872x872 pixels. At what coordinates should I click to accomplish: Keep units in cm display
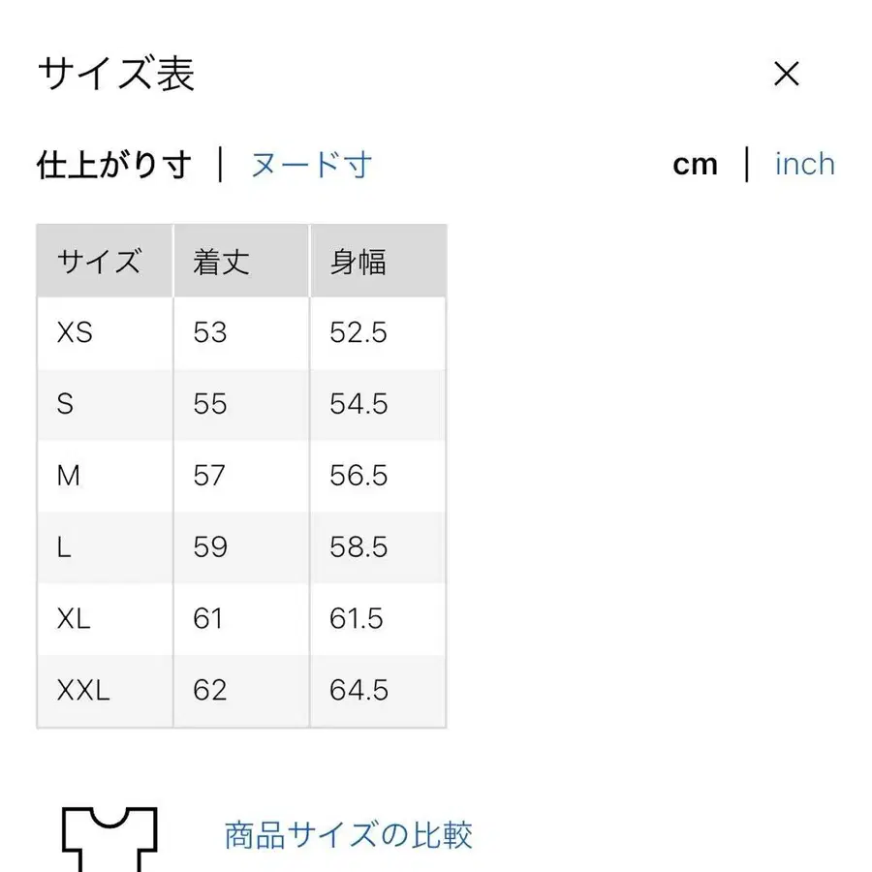tap(695, 164)
